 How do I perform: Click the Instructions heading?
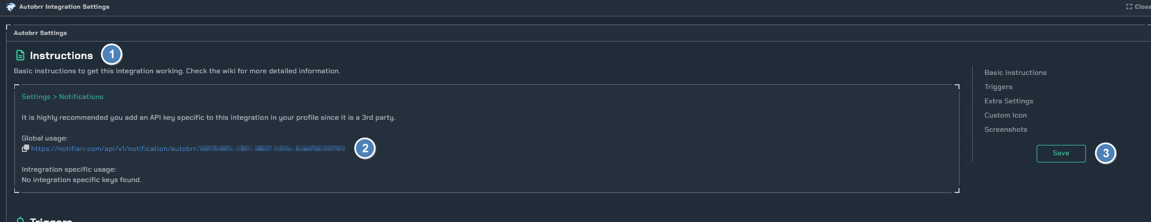tap(61, 56)
